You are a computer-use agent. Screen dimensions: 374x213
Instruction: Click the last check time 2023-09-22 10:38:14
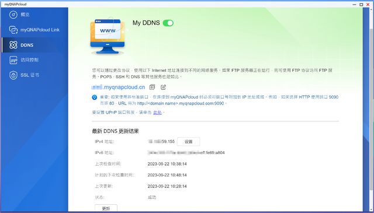tap(167, 164)
